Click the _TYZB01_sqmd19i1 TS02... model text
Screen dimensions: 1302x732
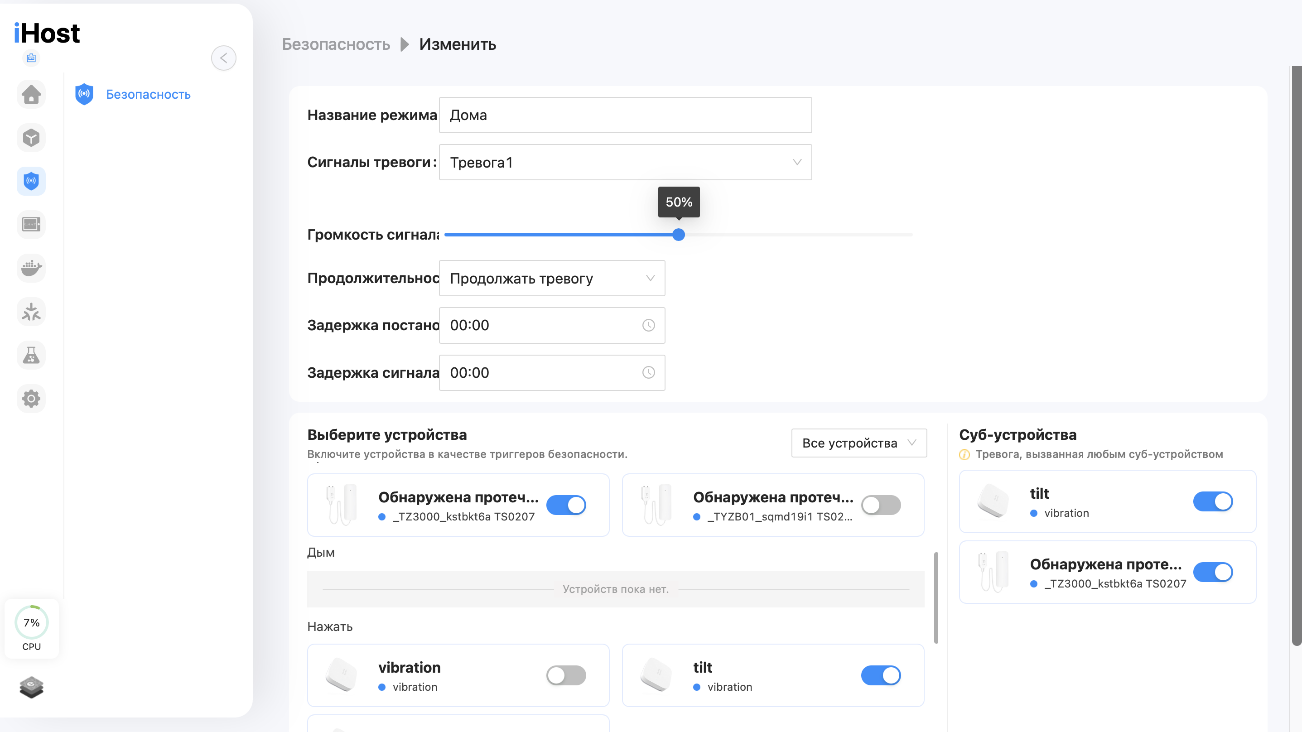click(x=779, y=517)
